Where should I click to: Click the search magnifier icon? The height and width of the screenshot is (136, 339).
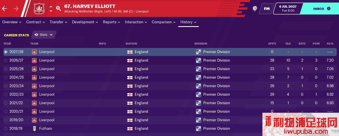pyautogui.click(x=58, y=9)
